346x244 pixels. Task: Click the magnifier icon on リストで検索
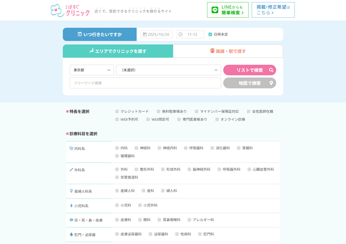[271, 70]
